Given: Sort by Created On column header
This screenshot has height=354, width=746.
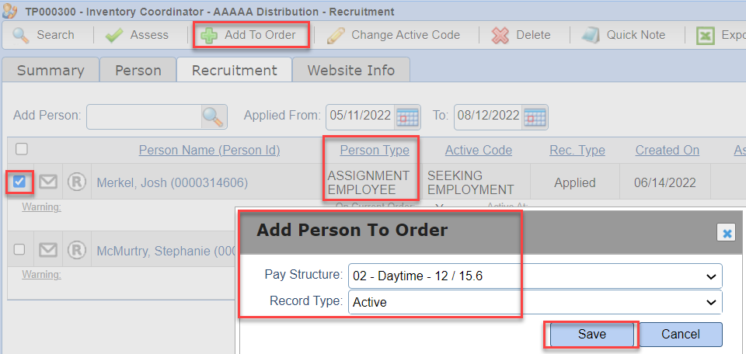Looking at the screenshot, I should point(667,151).
